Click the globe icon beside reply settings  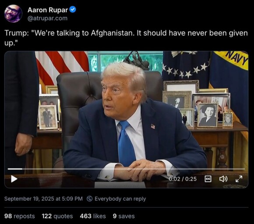[x=90, y=199]
